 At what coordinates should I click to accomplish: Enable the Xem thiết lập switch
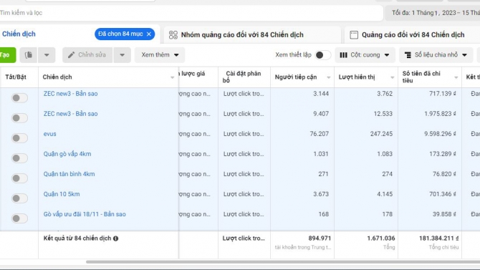pos(322,55)
